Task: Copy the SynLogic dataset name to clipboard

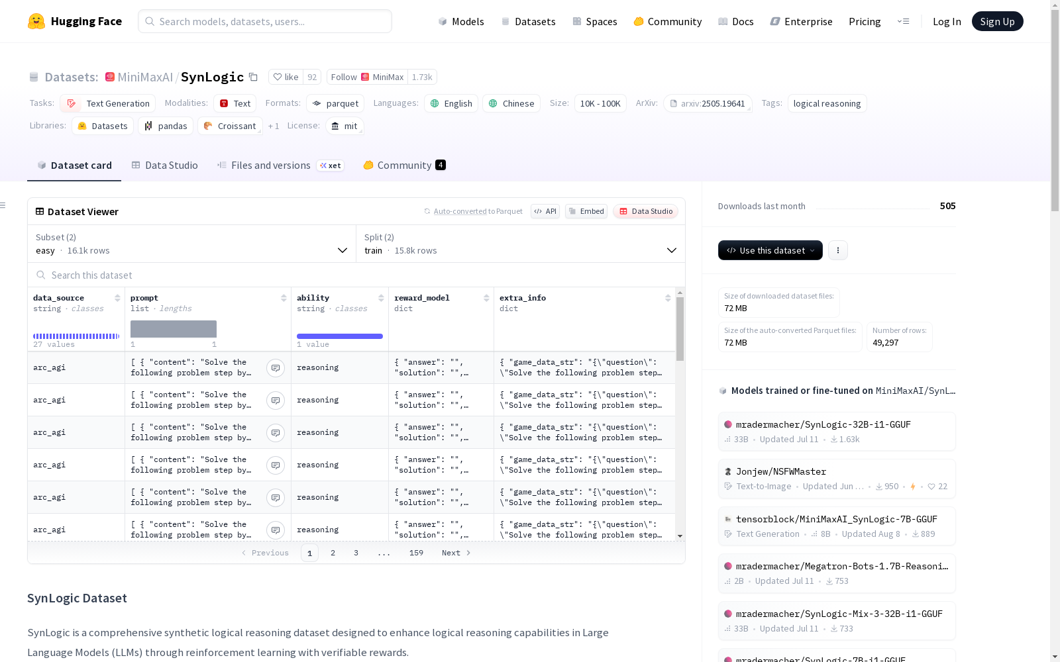Action: 253,77
